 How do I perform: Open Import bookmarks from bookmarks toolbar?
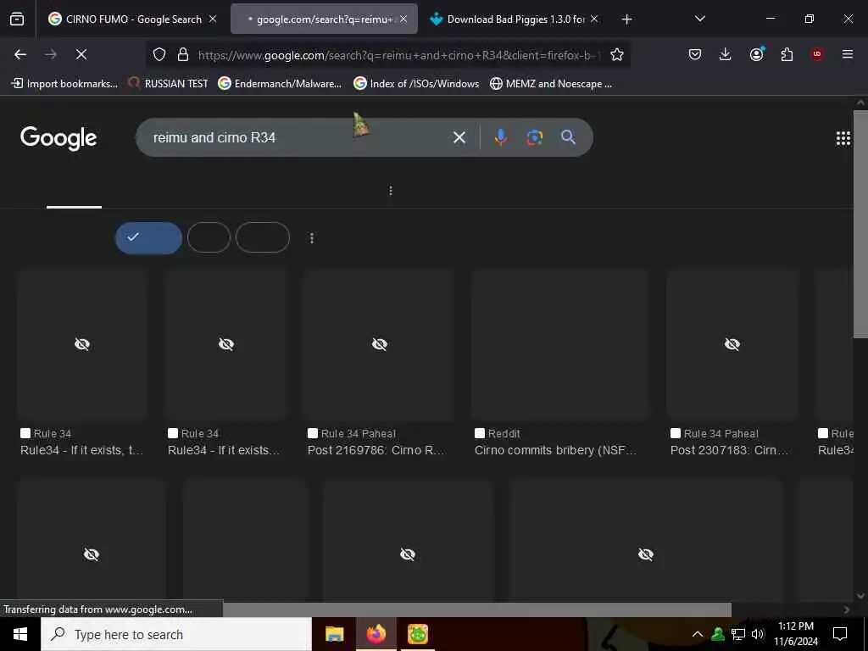(64, 84)
